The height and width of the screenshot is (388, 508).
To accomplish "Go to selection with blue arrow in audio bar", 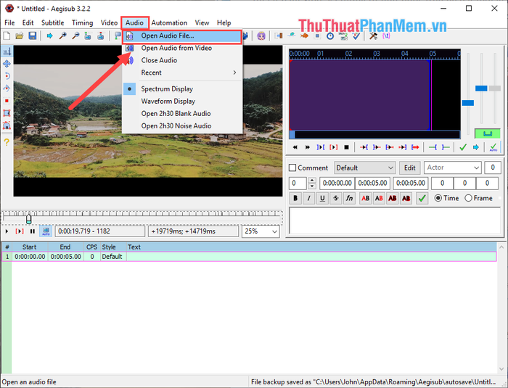I will pyautogui.click(x=475, y=147).
